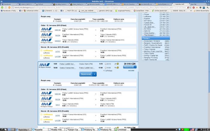
Task: Open the Facebook | Fotky bookmark
Action: 9,11
